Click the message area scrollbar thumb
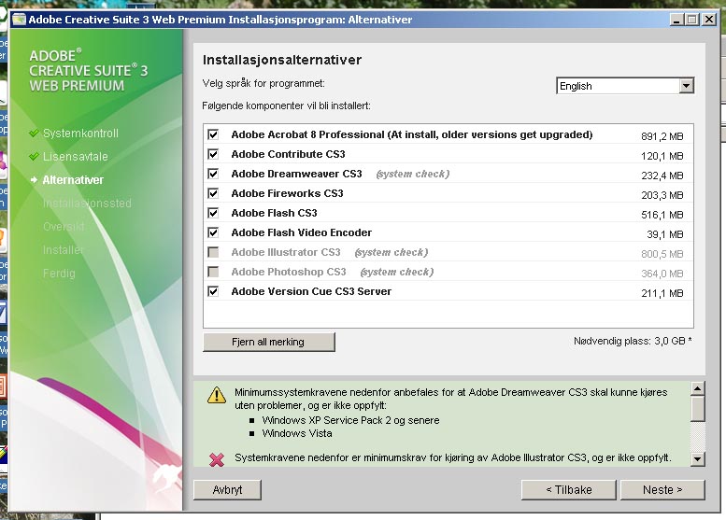This screenshot has width=726, height=520. pos(697,409)
